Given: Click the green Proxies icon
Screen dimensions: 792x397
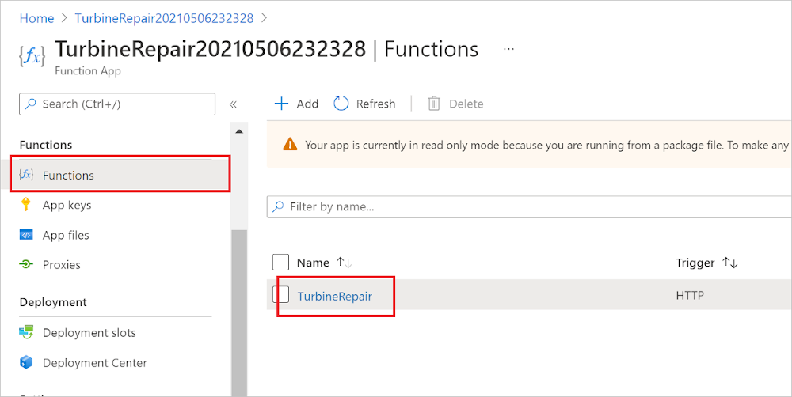Looking at the screenshot, I should click(26, 264).
